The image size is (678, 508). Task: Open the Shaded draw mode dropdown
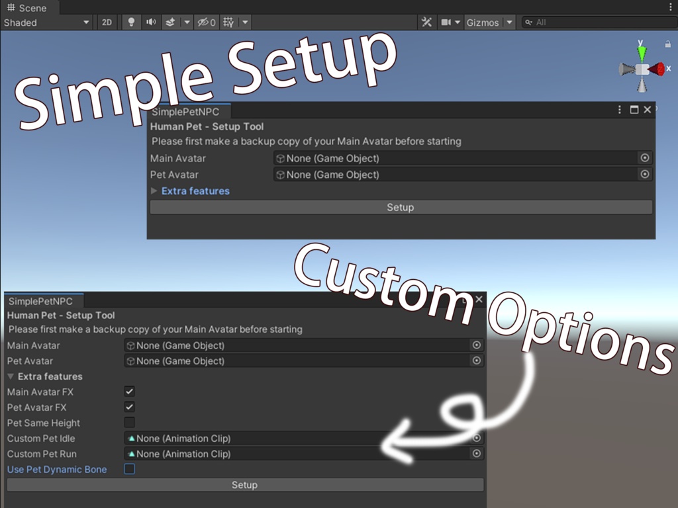point(47,22)
